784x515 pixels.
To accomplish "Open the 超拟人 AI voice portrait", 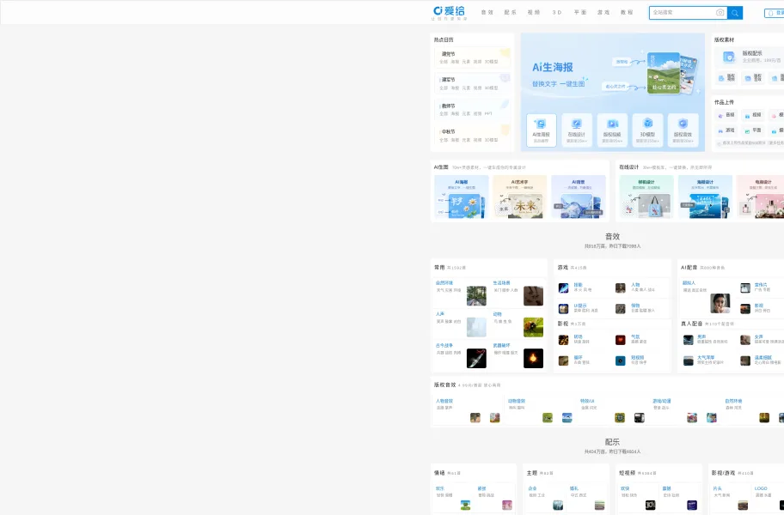I will point(720,303).
